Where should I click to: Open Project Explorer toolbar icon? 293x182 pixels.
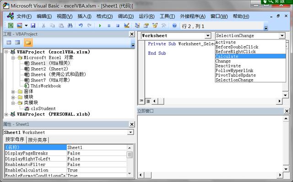point(137,26)
